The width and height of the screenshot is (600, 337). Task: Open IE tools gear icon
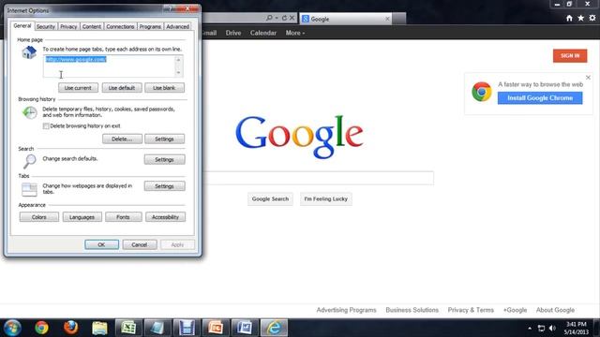[592, 18]
